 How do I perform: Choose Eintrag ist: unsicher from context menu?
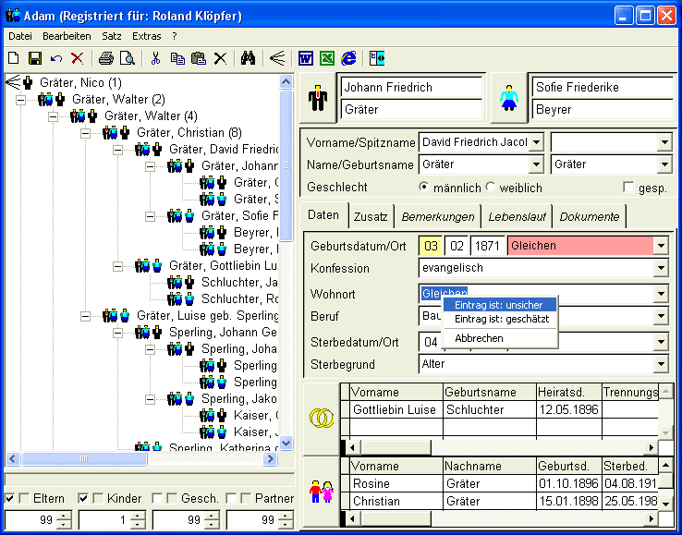(499, 305)
